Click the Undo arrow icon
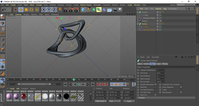This screenshot has width=199, height=106. tap(4, 10)
